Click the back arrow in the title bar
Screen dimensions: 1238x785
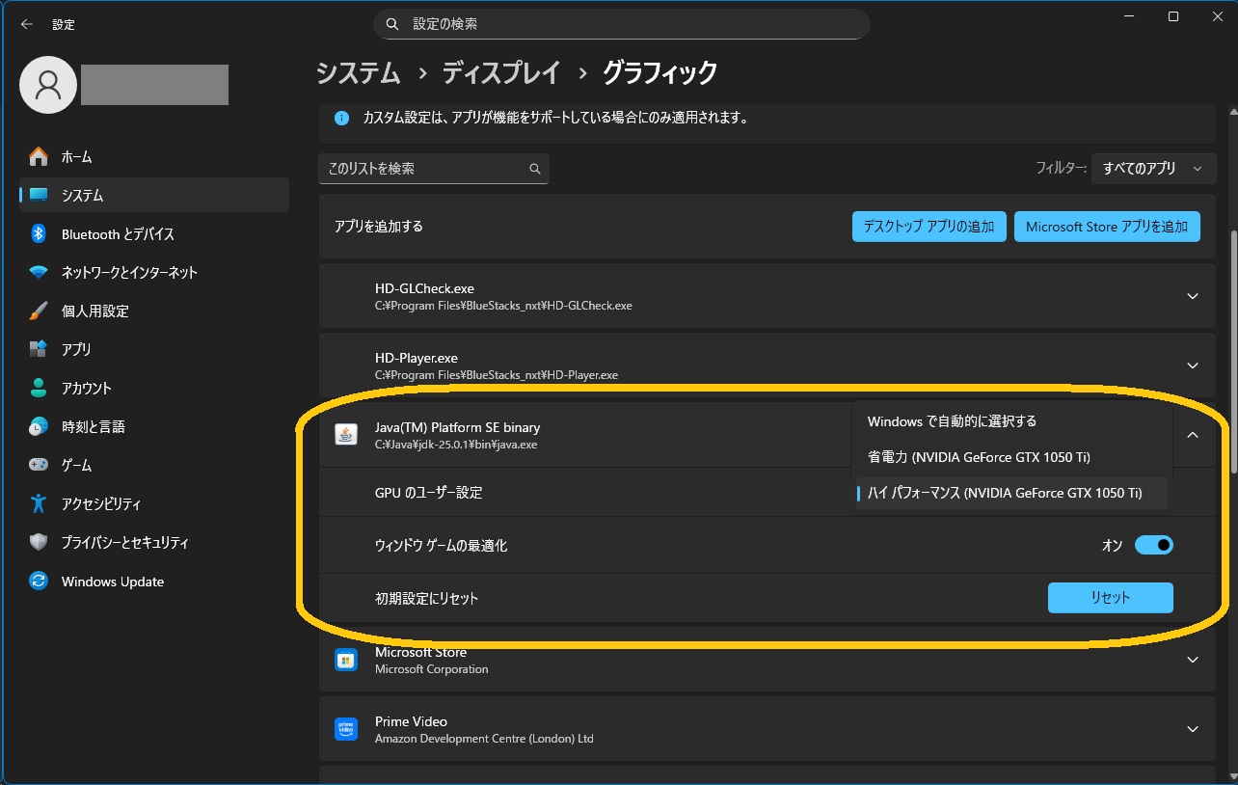pyautogui.click(x=26, y=25)
